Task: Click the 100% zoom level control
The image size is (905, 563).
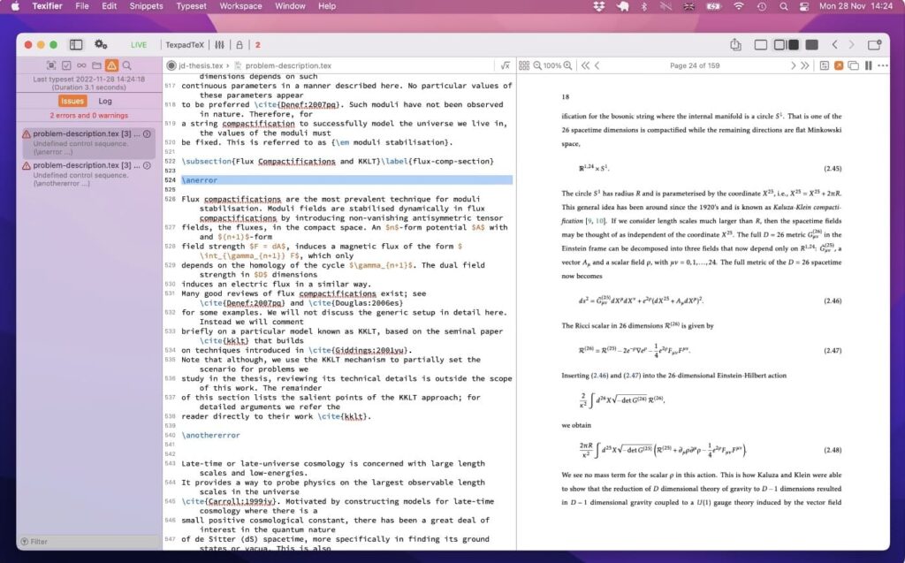Action: [x=552, y=65]
